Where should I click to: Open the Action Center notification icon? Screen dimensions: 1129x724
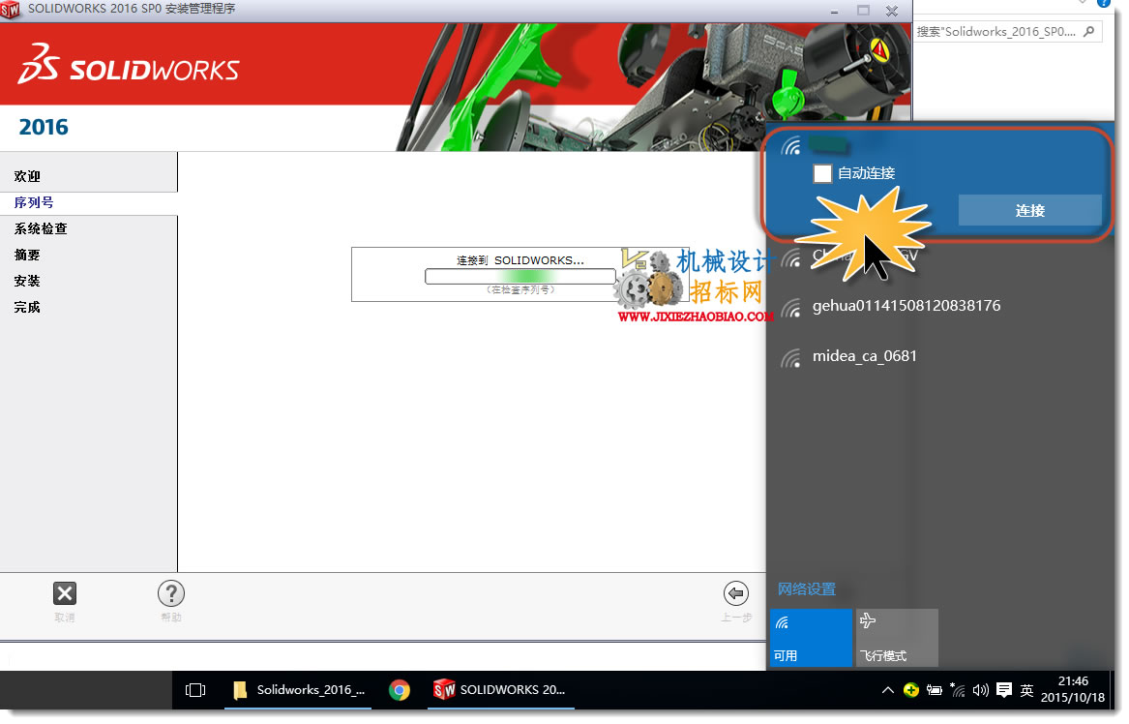pos(1003,690)
